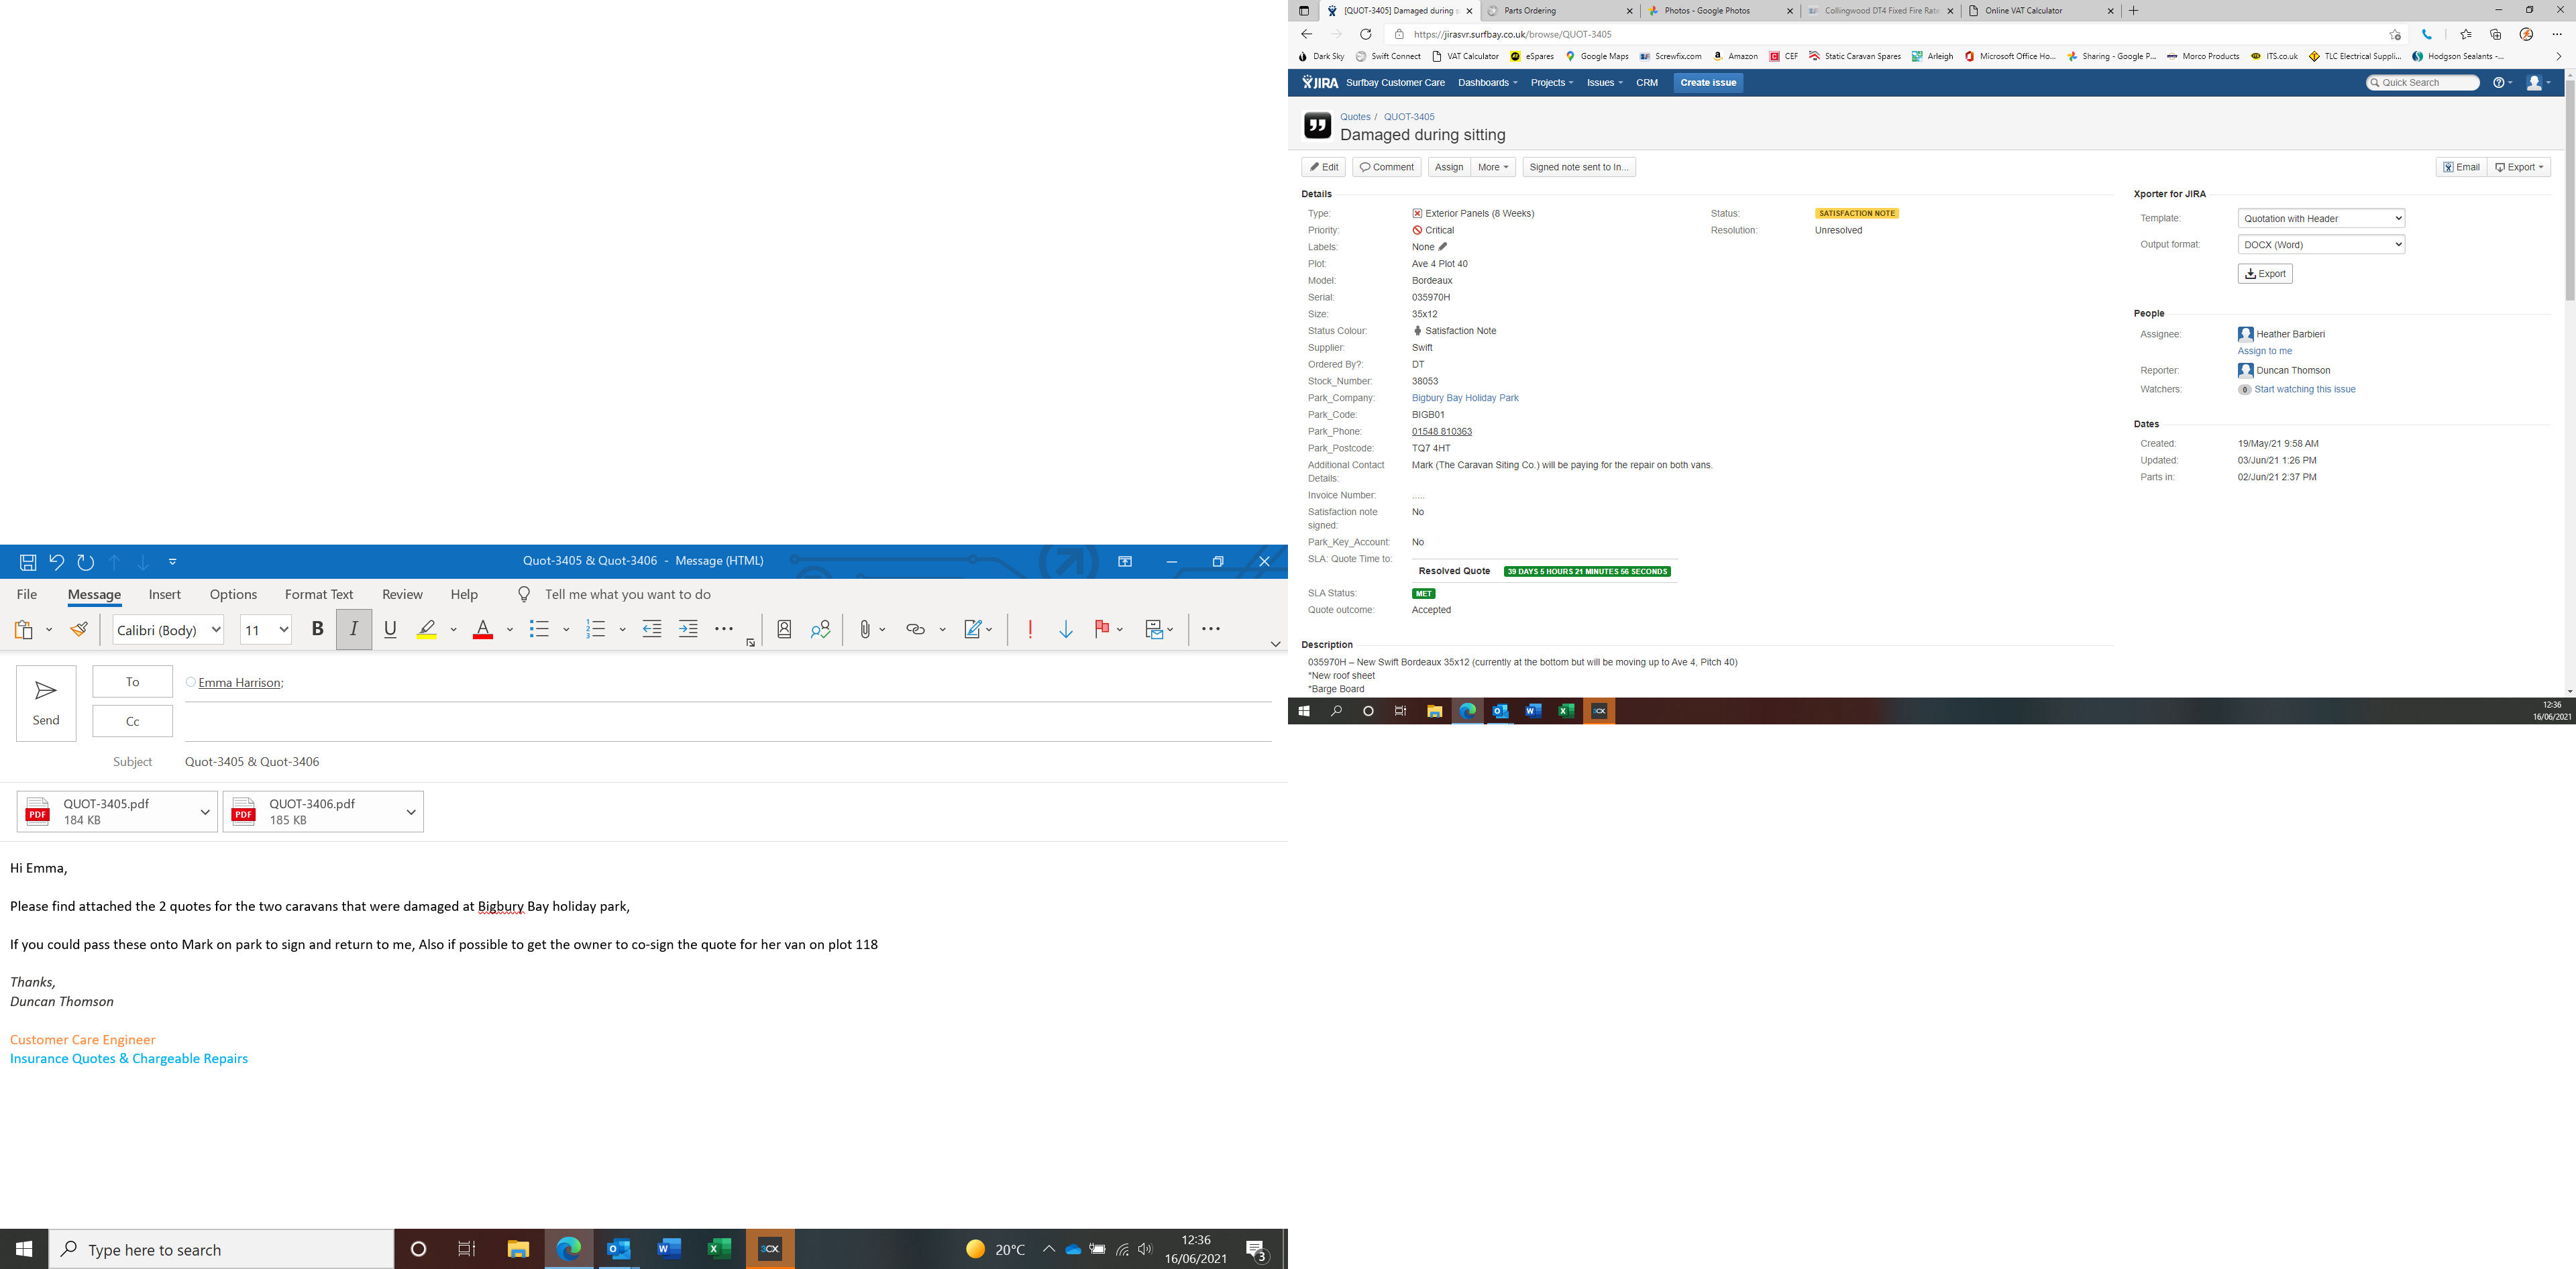Open the Dashboards menu in JIRA
The image size is (2576, 1269).
point(1487,83)
